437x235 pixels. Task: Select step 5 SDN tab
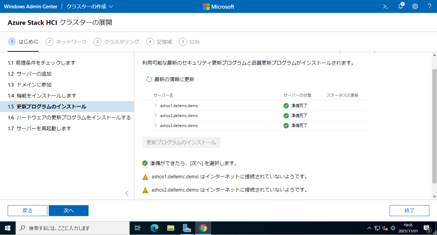click(x=189, y=41)
